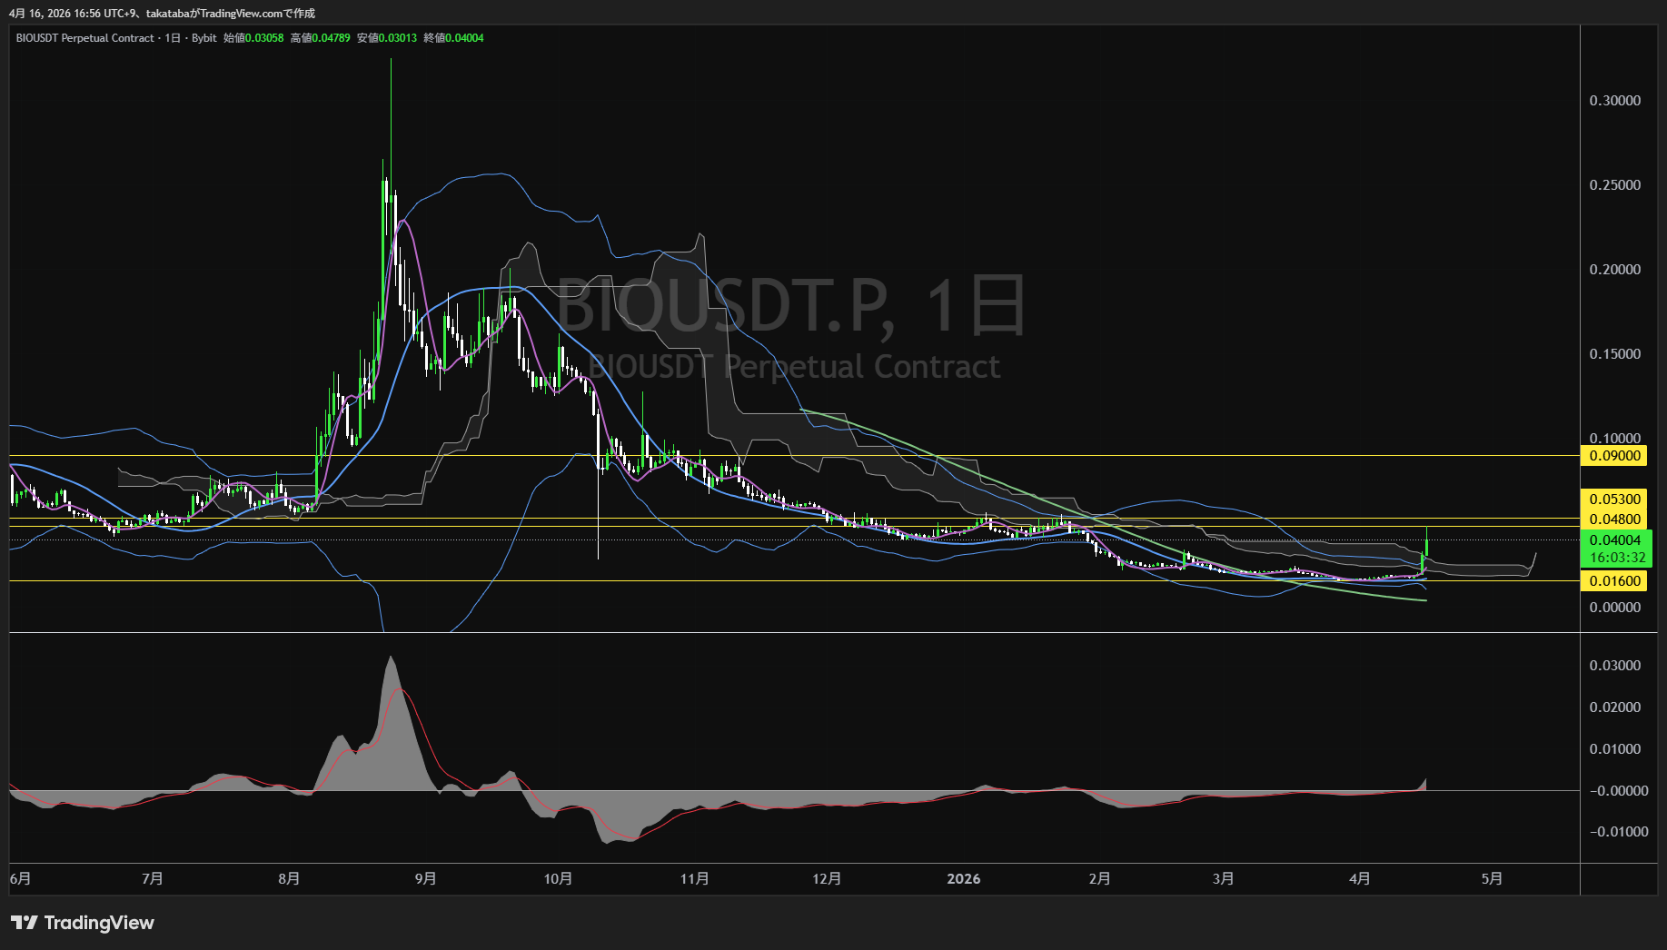Viewport: 1667px width, 950px height.
Task: Click the 6月 label on time axis
Action: pos(20,879)
